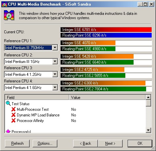156x151 pixels.
Task: Open the Reference CPU 1 dropdown arrow
Action: tap(55, 47)
